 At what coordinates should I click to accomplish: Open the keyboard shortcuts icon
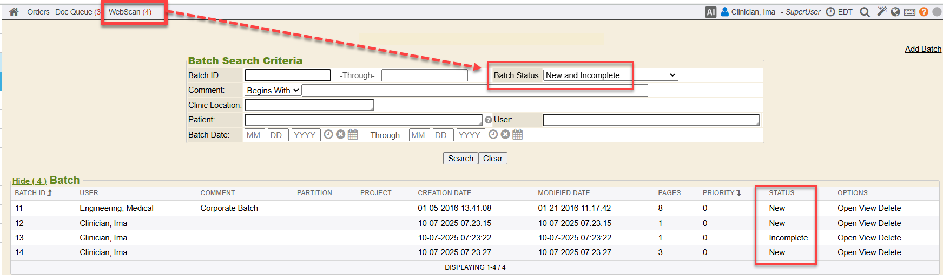pyautogui.click(x=909, y=12)
